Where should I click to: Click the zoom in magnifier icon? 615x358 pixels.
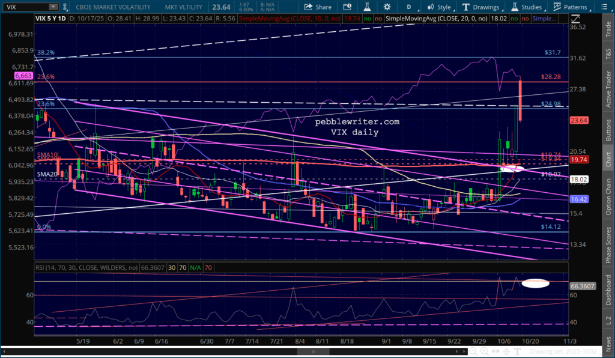coord(485,351)
